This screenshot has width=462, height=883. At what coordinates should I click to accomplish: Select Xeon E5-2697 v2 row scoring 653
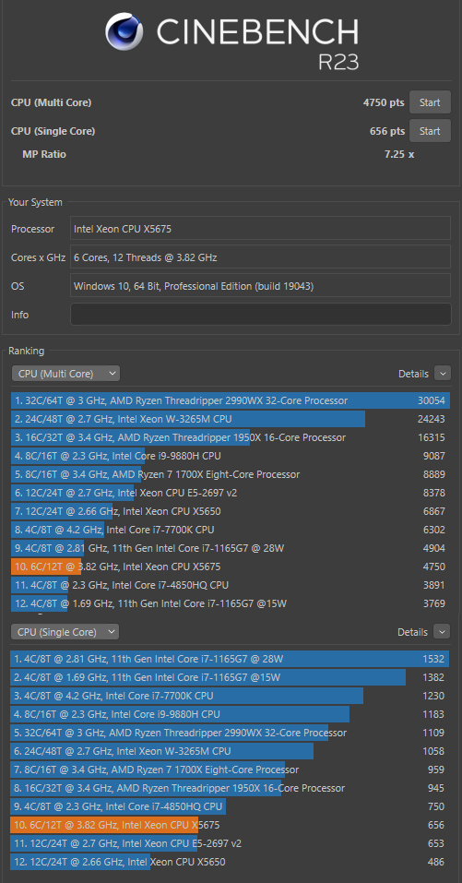[x=231, y=843]
